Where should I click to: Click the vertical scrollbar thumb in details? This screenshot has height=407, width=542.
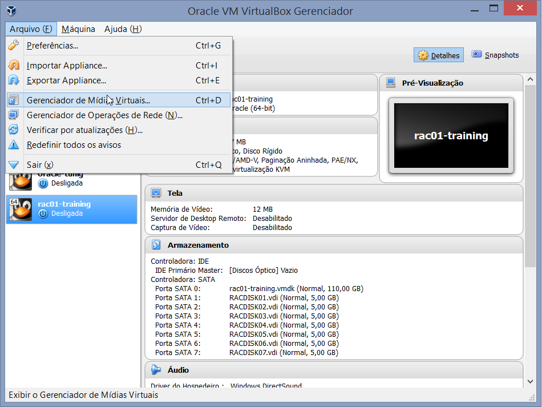pos(530,176)
